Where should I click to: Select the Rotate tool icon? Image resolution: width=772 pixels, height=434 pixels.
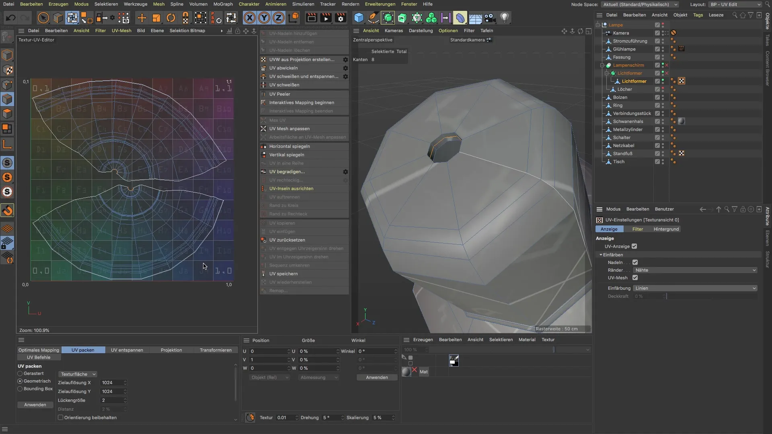tap(171, 18)
